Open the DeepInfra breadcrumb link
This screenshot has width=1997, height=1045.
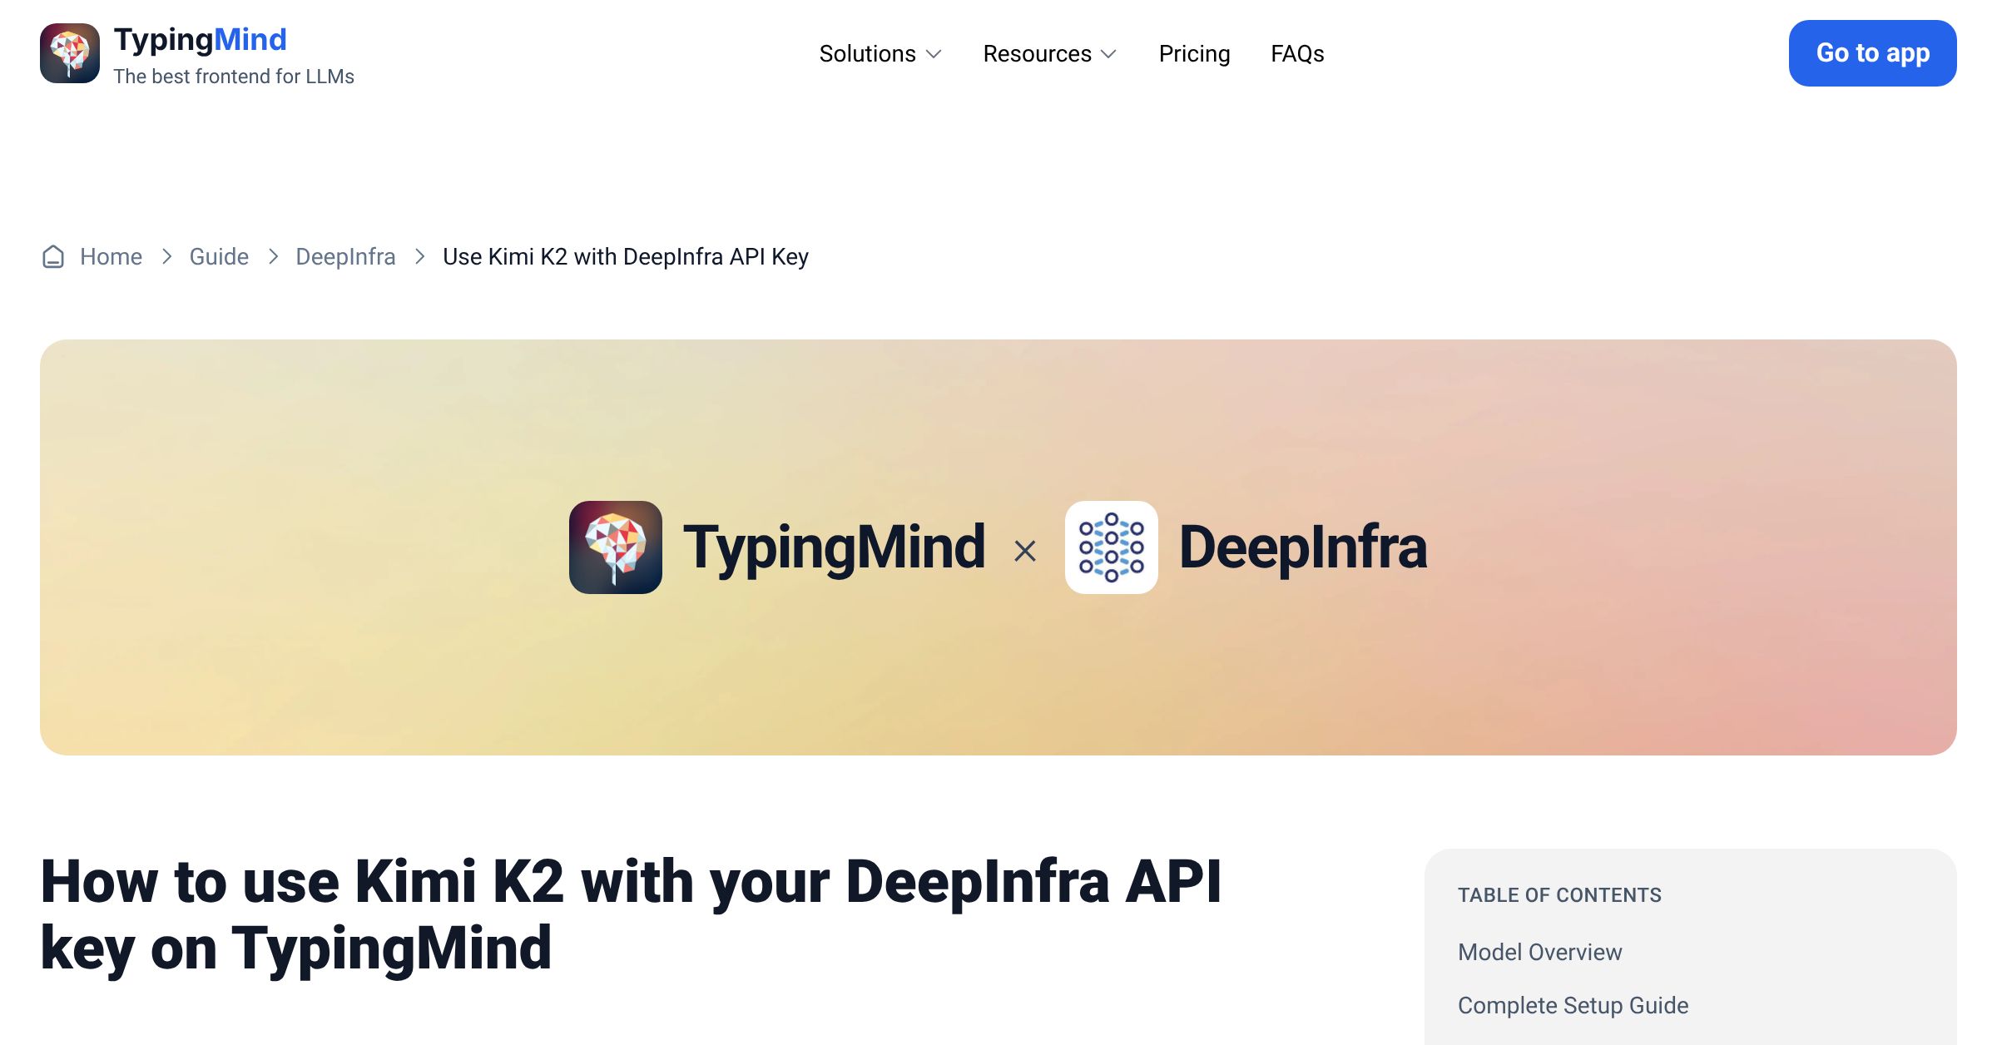point(345,257)
